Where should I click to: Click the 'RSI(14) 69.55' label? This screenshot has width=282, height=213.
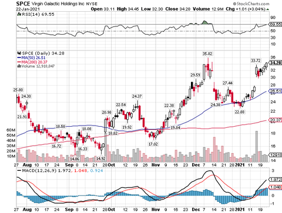tap(38, 14)
